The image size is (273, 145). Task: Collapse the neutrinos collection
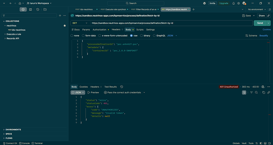[5, 26]
